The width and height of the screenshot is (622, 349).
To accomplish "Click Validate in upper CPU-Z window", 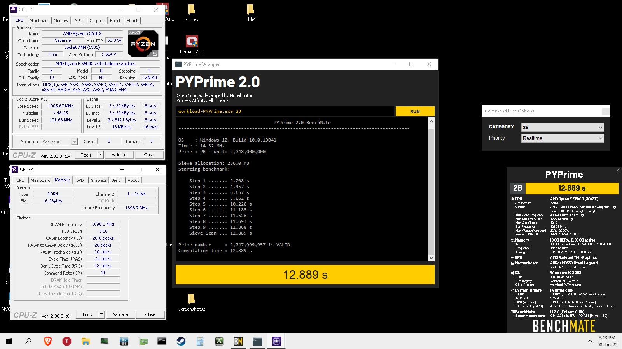I will tap(119, 154).
